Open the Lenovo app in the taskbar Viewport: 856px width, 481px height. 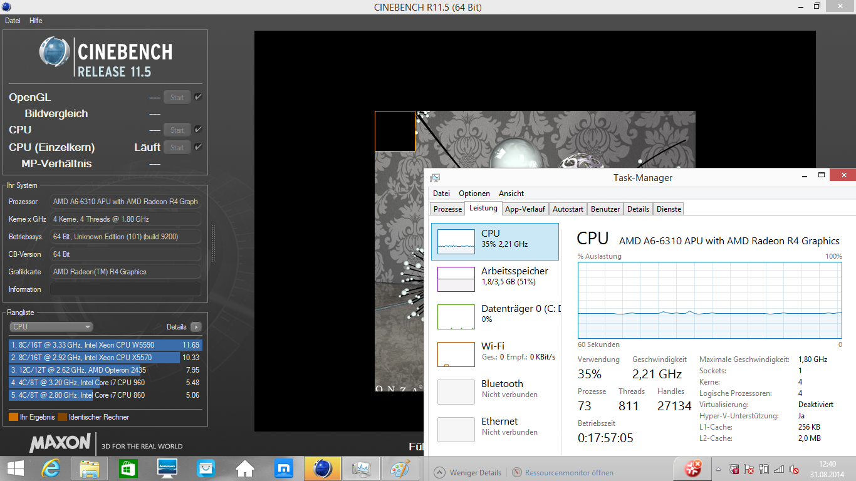coord(167,468)
